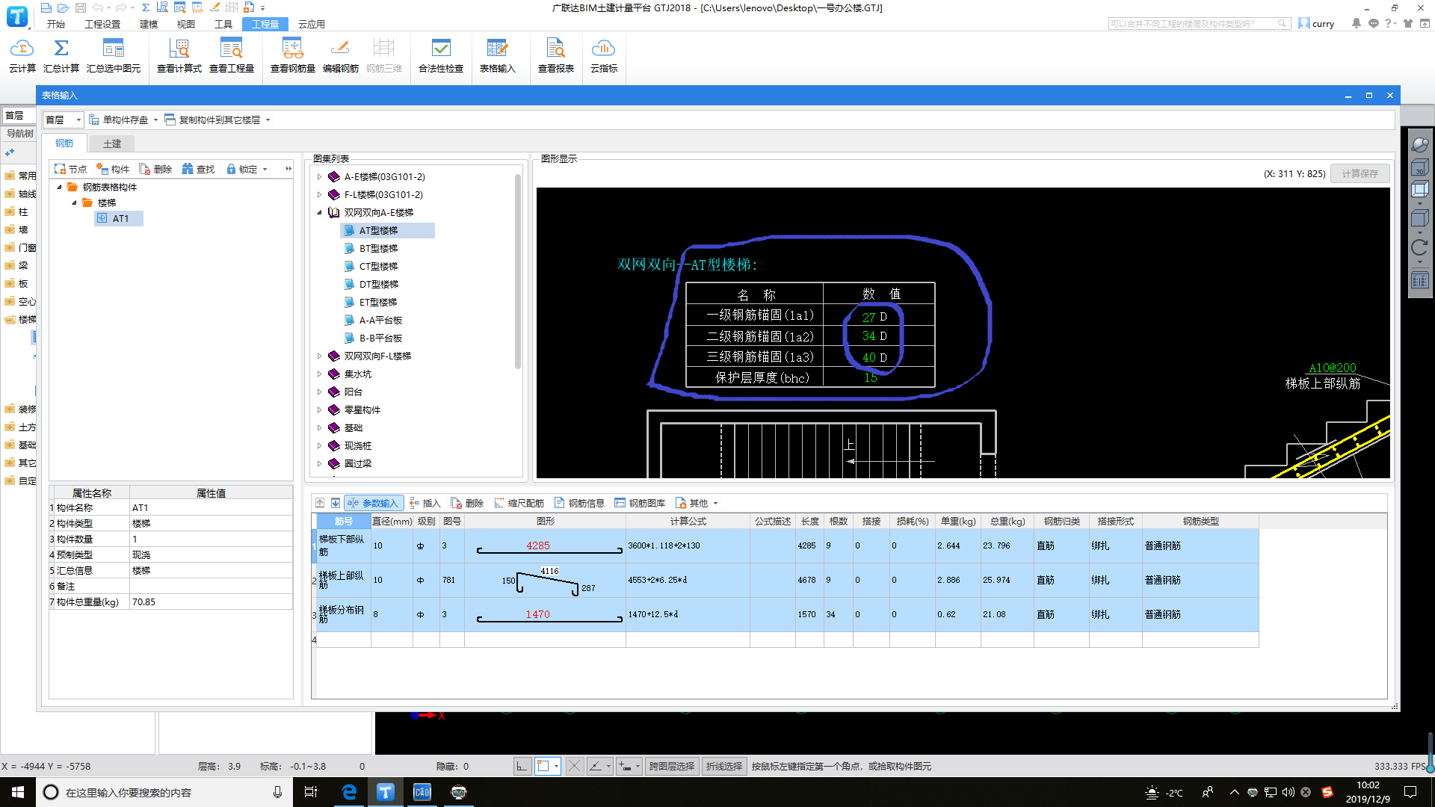Screen dimensions: 1435x807
Task: Select A-A平台板 in atlas list
Action: [x=380, y=321]
